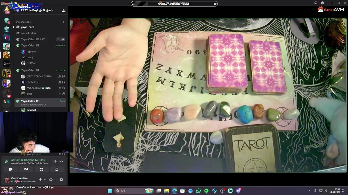Join voice channel Yayın Odası #1

(40, 45)
